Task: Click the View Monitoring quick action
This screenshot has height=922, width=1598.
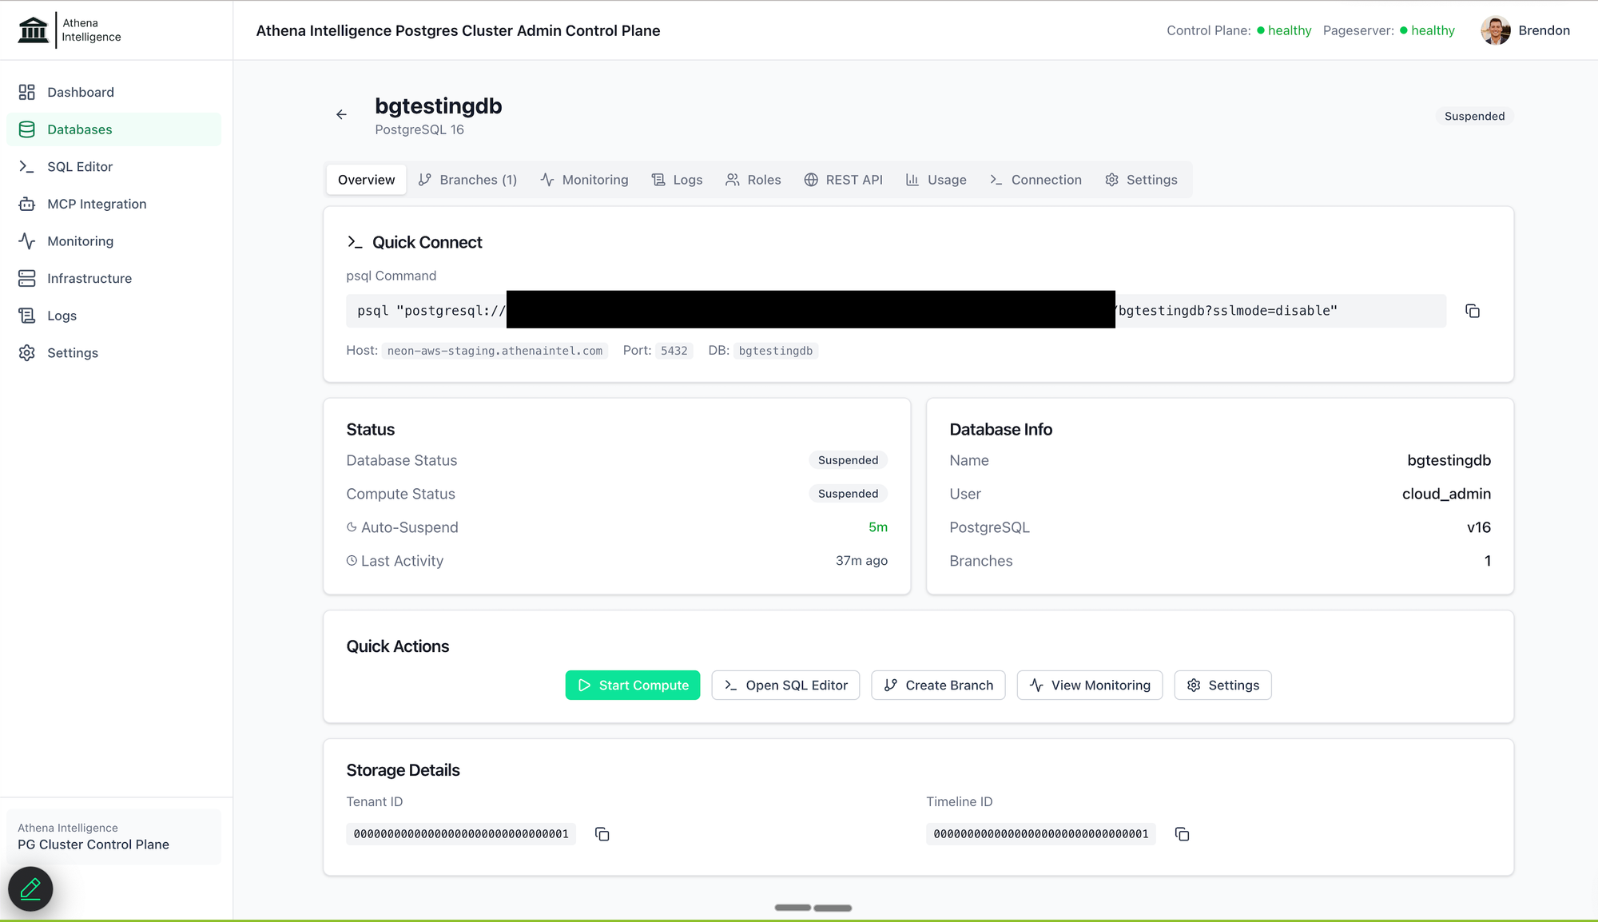Action: (x=1089, y=685)
